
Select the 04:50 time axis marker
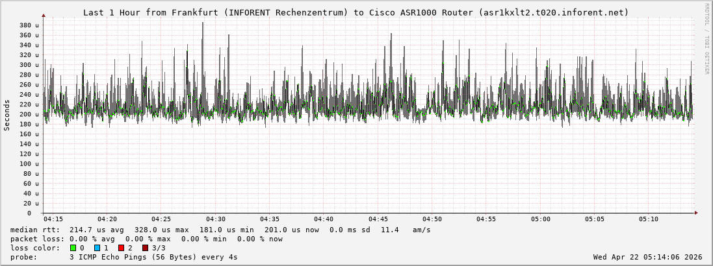coord(432,219)
